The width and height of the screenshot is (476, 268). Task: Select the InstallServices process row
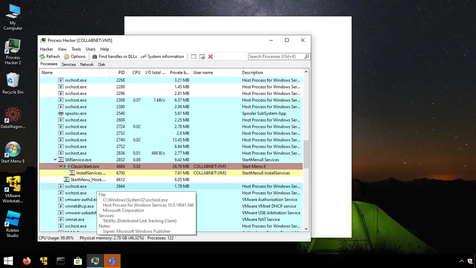tap(171, 173)
